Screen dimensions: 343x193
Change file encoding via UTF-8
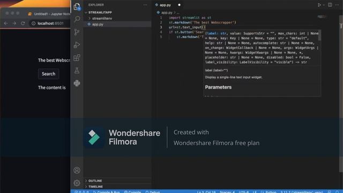[244, 192]
